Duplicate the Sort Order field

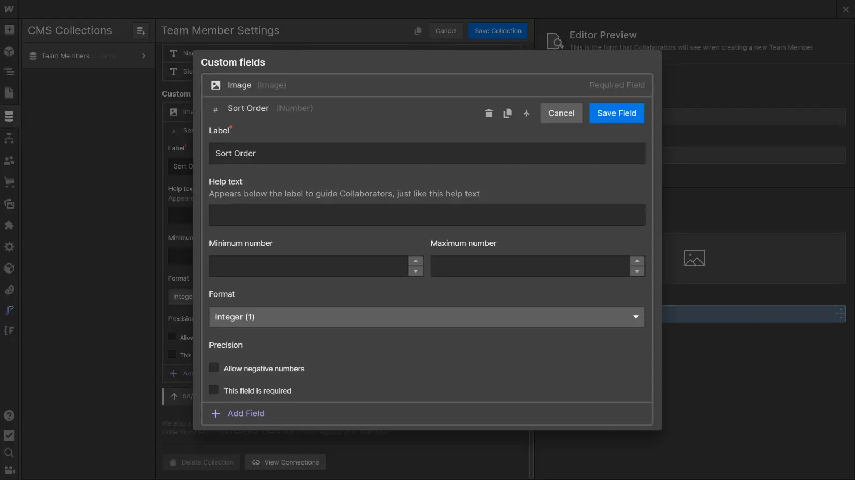pos(508,113)
